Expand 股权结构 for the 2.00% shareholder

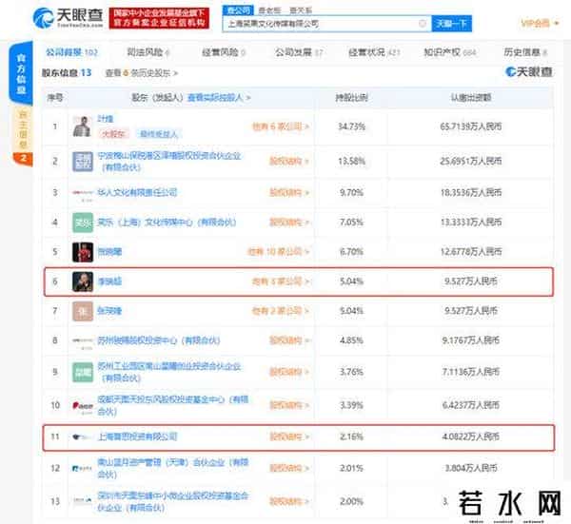point(288,501)
